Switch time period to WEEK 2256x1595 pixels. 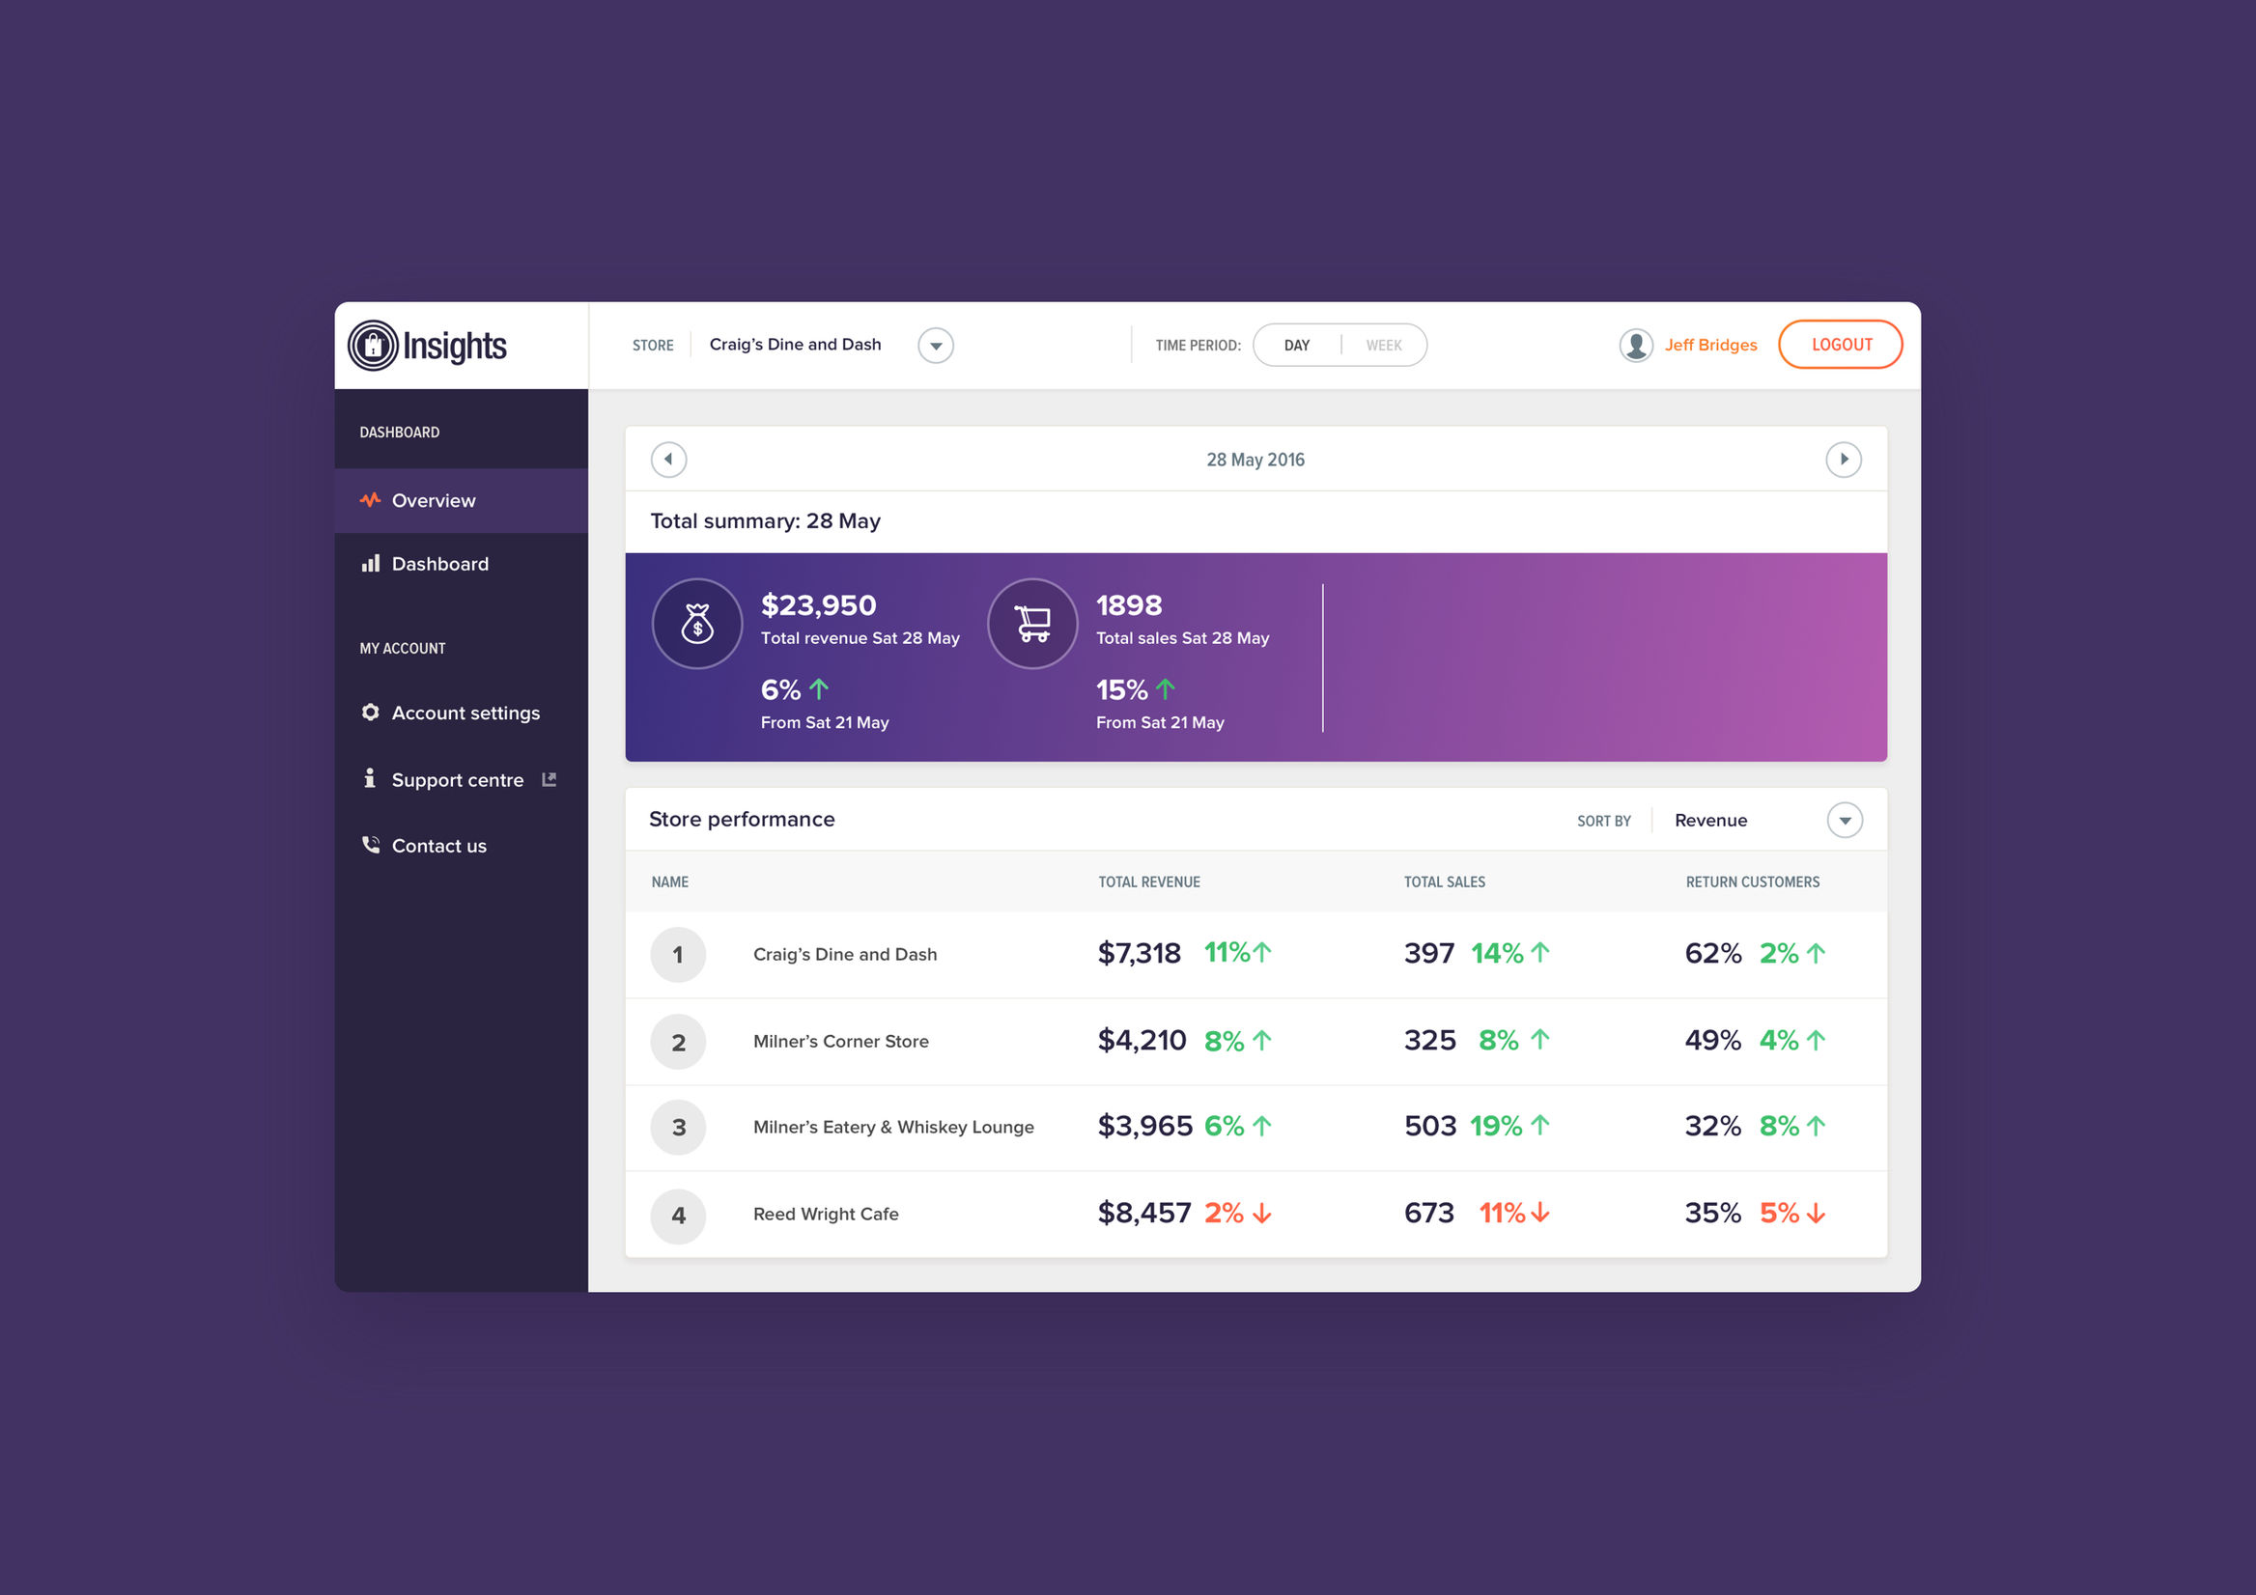[x=1384, y=345]
